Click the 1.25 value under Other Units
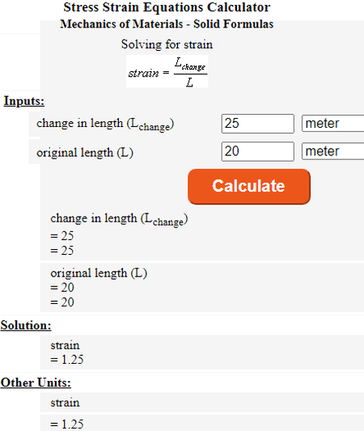The image size is (364, 431). pos(67,425)
